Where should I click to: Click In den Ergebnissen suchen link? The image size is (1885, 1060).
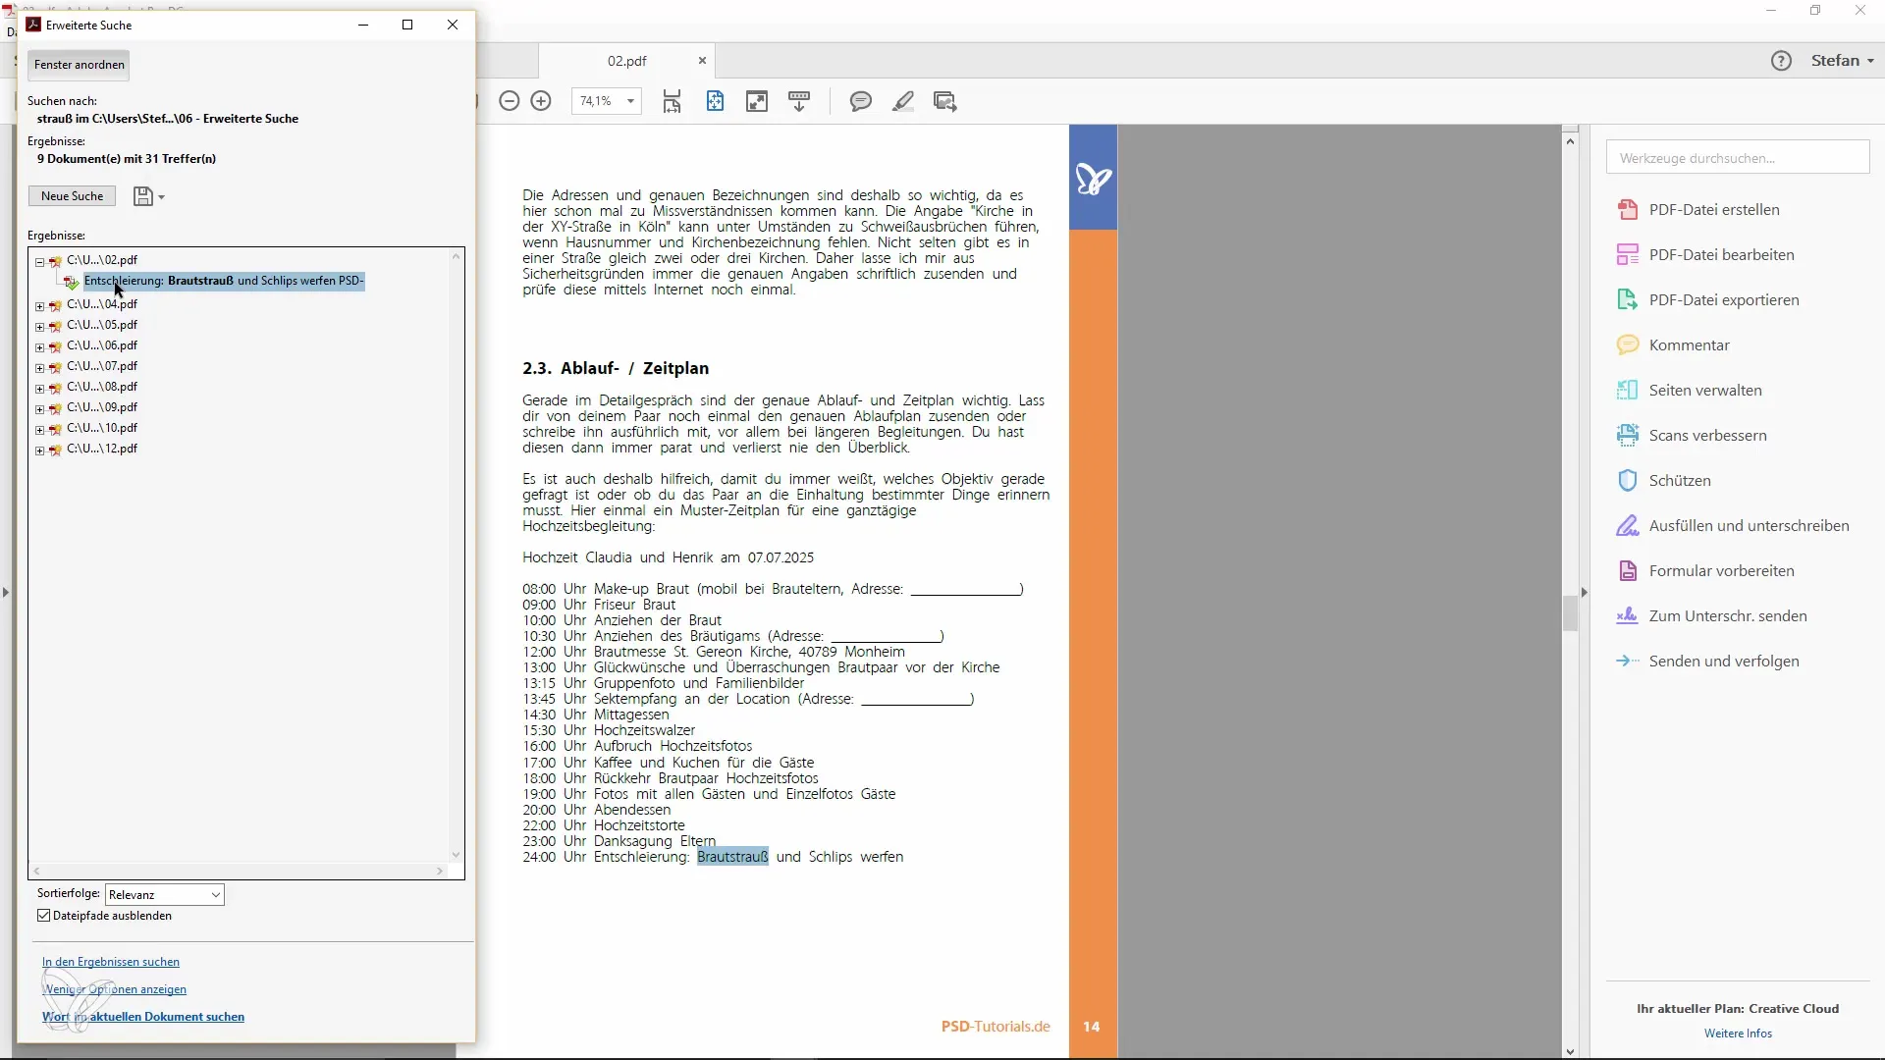[x=111, y=962]
